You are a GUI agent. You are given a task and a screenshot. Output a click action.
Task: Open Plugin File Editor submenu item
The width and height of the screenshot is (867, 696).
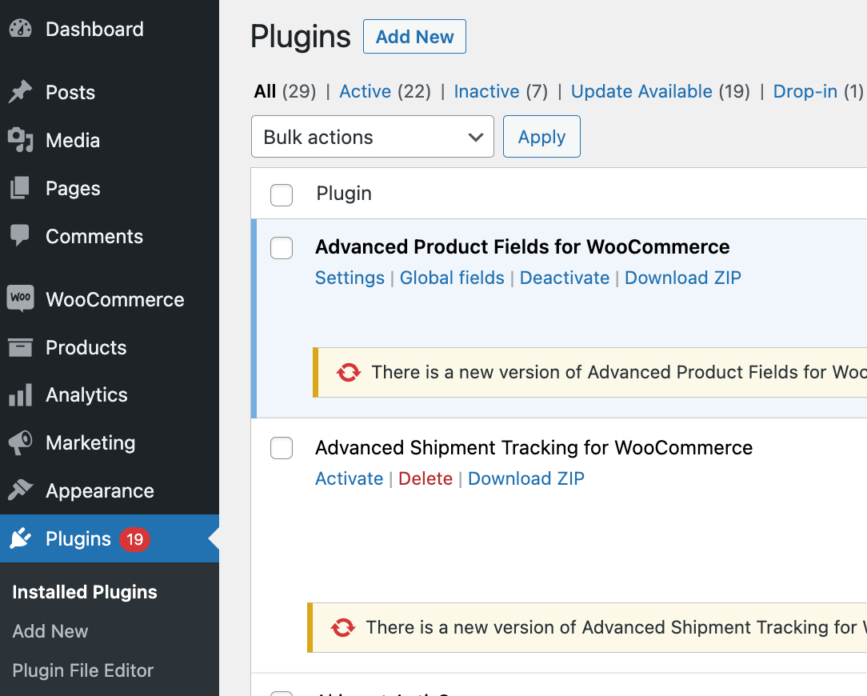coord(83,670)
